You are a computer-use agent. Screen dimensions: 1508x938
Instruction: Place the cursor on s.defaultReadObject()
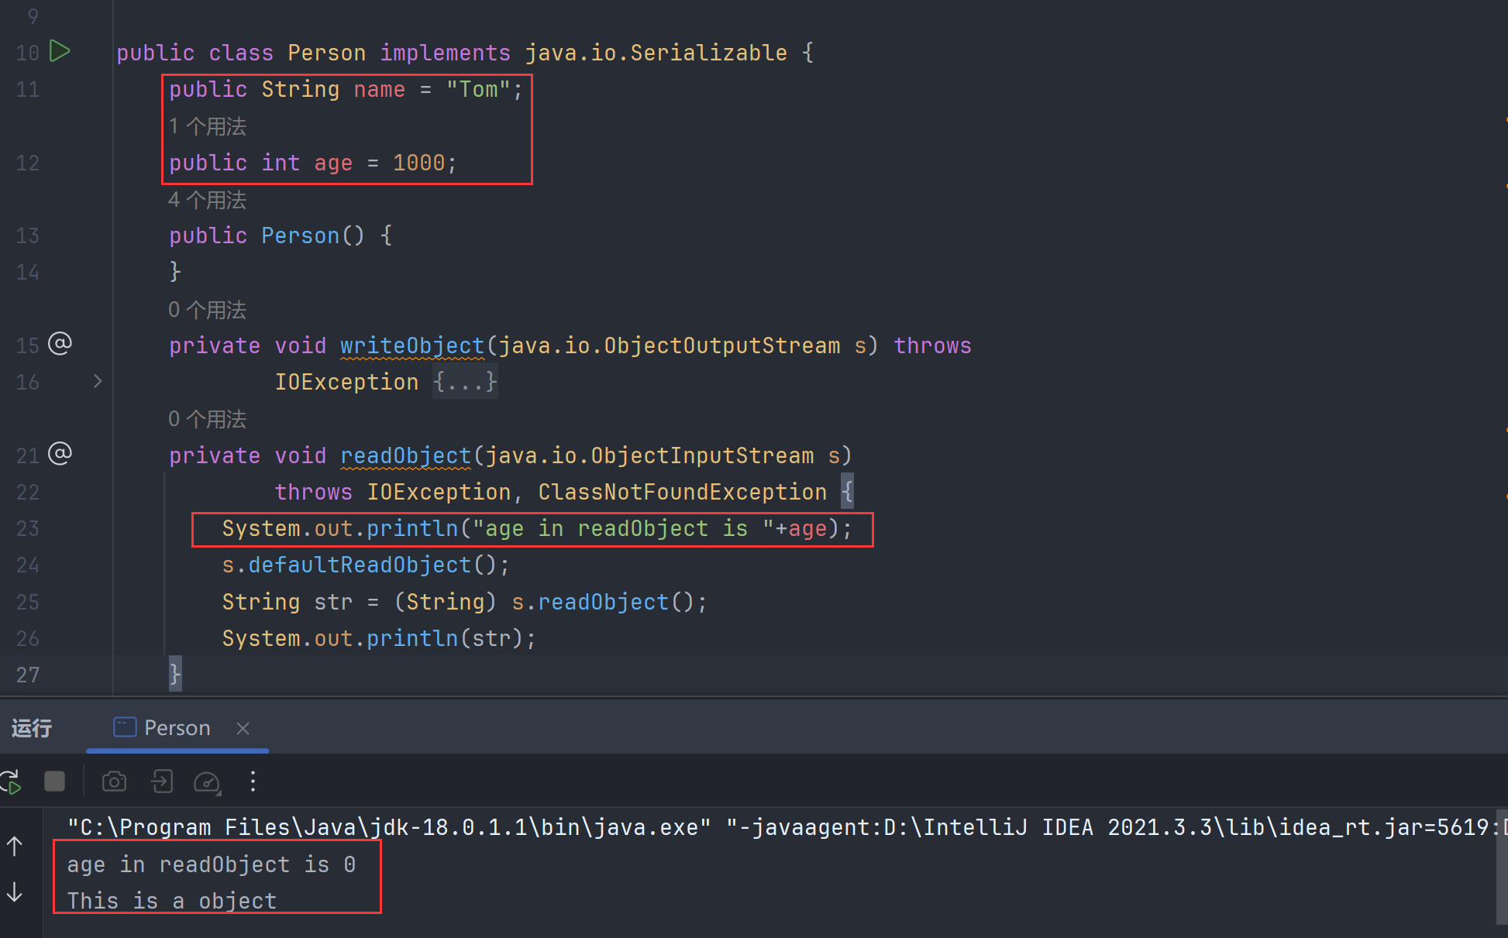tap(366, 565)
